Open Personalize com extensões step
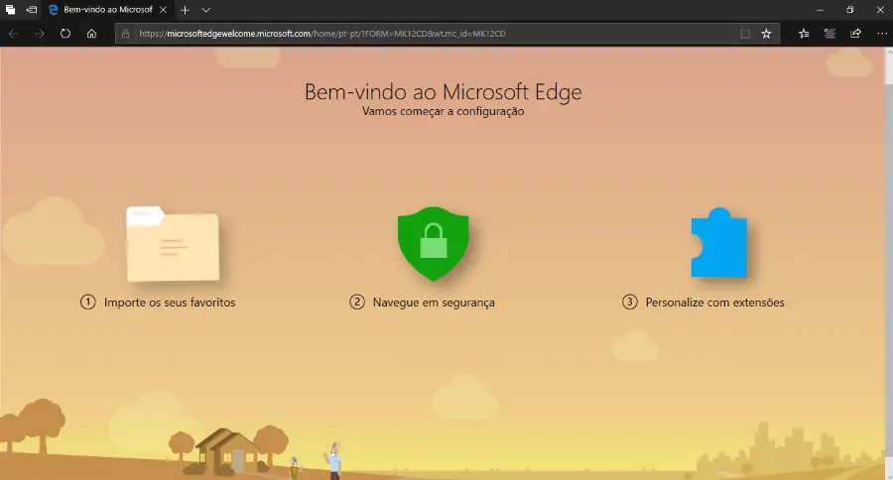 point(703,302)
